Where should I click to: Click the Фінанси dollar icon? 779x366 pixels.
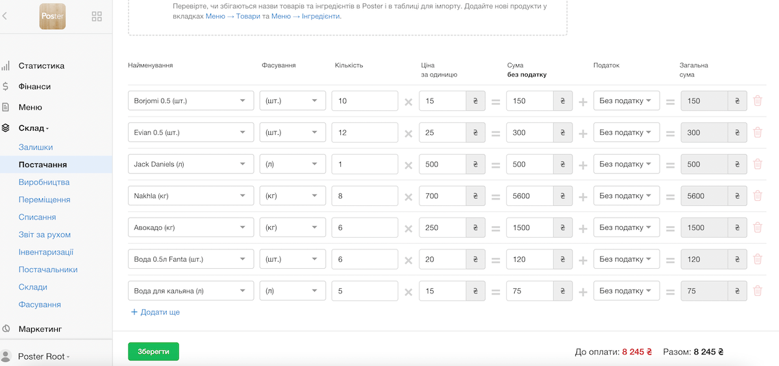tap(6, 87)
